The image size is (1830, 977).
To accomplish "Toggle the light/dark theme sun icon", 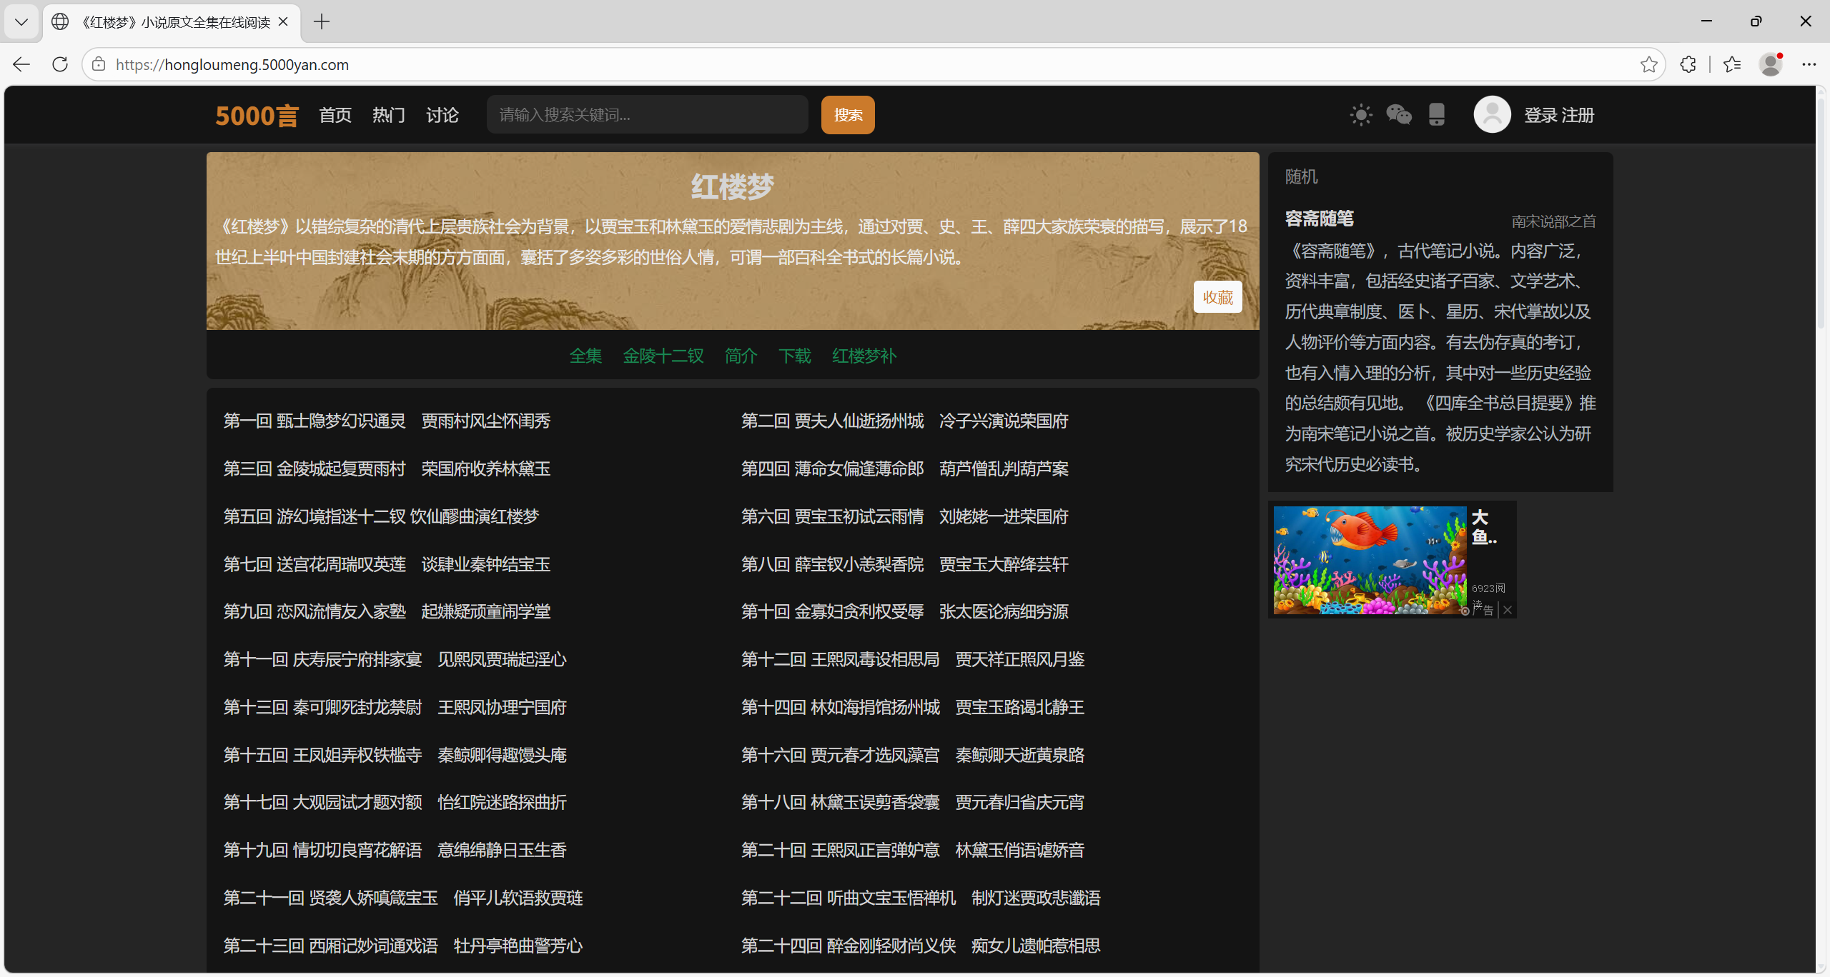I will click(1361, 115).
